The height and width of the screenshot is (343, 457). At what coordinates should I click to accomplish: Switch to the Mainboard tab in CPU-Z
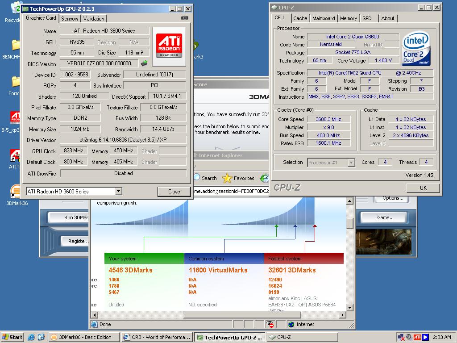tap(324, 18)
